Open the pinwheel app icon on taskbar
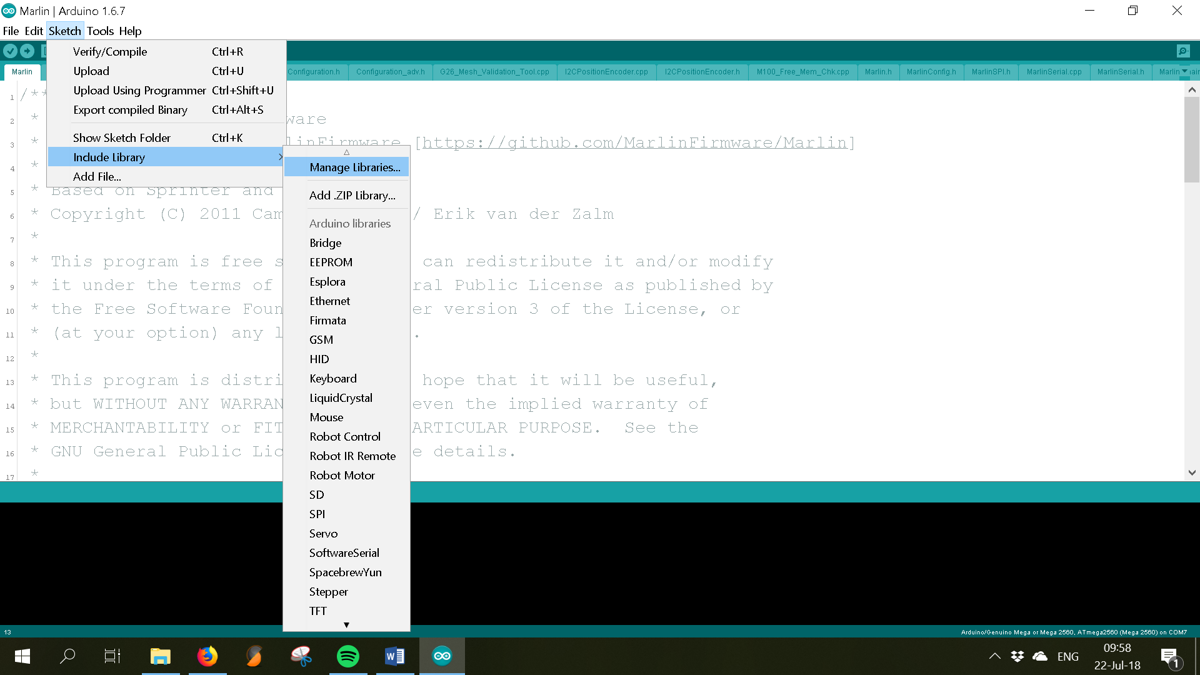This screenshot has width=1200, height=675. (x=301, y=656)
